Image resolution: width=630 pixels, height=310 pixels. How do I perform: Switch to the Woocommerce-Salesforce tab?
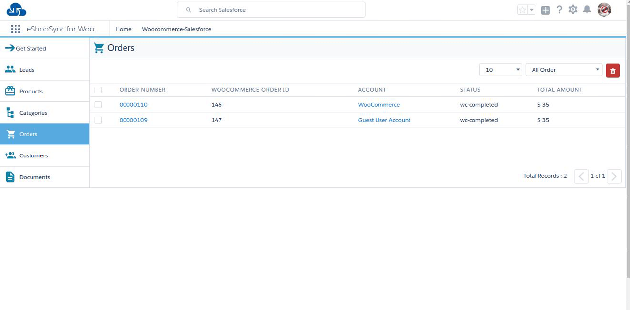[x=176, y=29]
